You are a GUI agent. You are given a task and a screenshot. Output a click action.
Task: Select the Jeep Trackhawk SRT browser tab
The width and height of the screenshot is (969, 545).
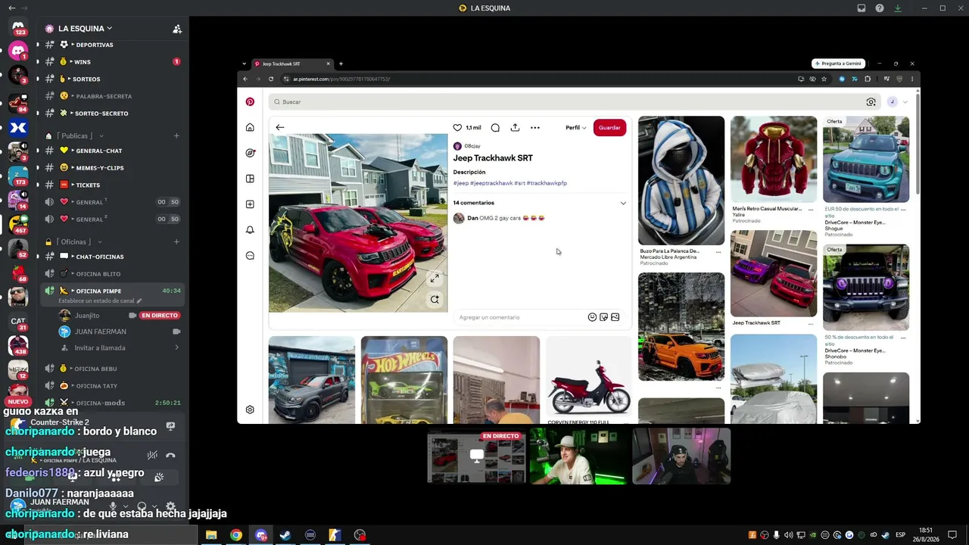292,64
